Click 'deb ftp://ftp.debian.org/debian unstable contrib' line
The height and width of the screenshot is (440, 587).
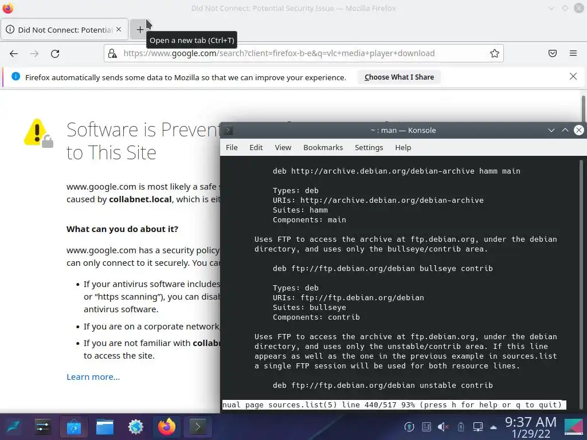pyautogui.click(x=382, y=385)
